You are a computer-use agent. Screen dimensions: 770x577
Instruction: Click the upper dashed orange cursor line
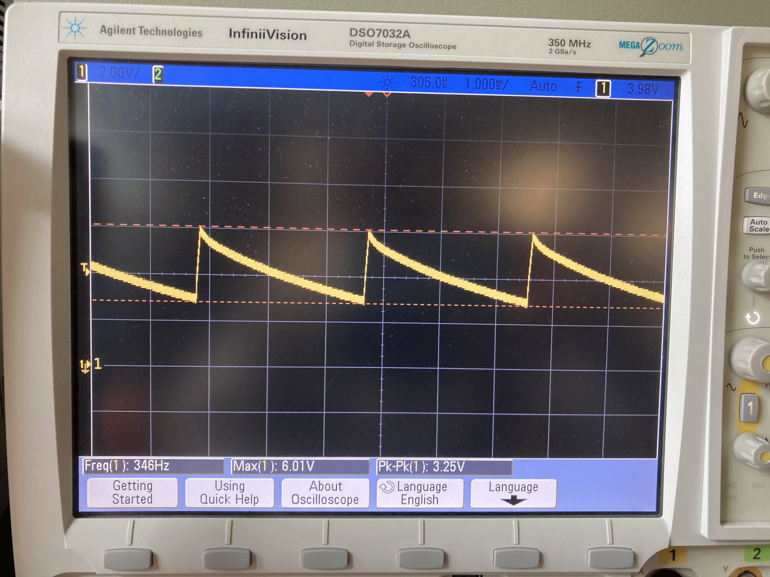(x=379, y=230)
